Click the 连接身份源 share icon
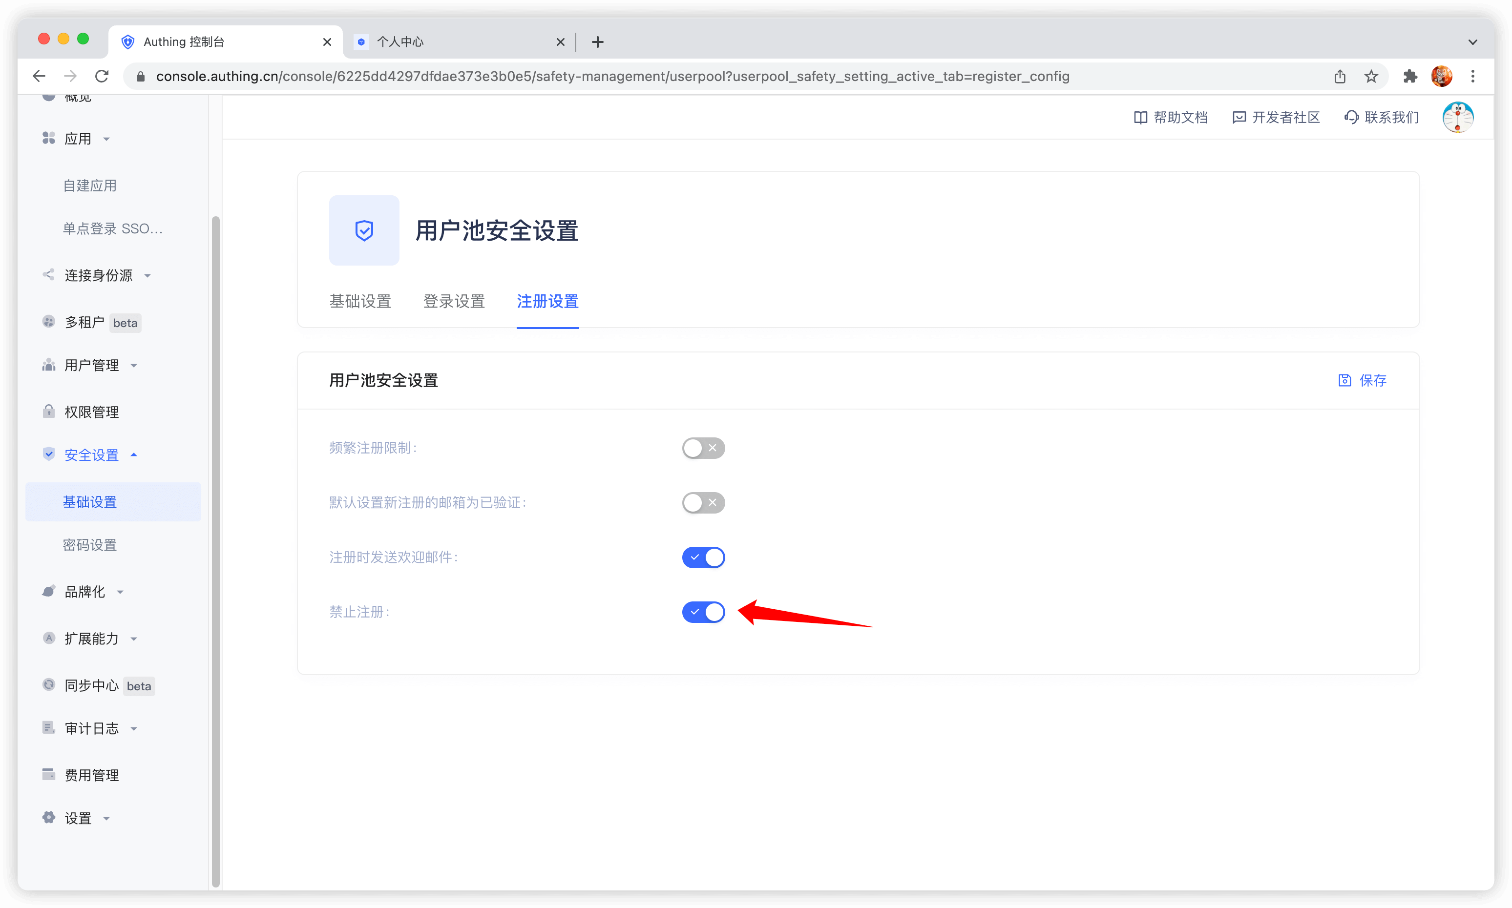 [48, 274]
